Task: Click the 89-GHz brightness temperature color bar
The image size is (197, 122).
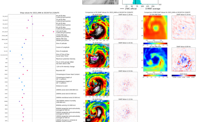Action: pyautogui.click(x=155, y=75)
